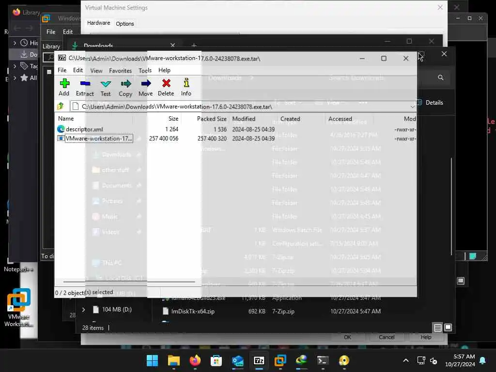Sort by Modified column header
Screen dimensions: 496x372
click(x=244, y=119)
